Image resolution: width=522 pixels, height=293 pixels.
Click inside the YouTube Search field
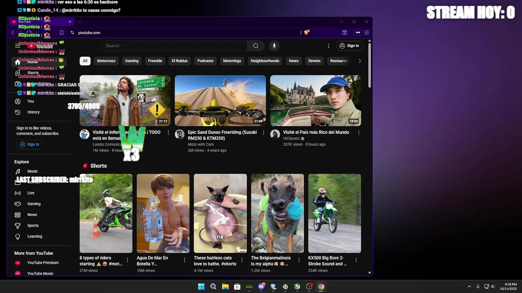point(175,46)
